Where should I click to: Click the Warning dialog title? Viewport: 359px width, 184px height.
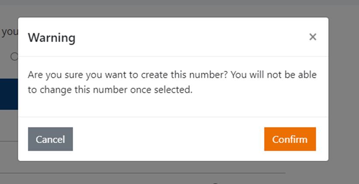pos(52,38)
